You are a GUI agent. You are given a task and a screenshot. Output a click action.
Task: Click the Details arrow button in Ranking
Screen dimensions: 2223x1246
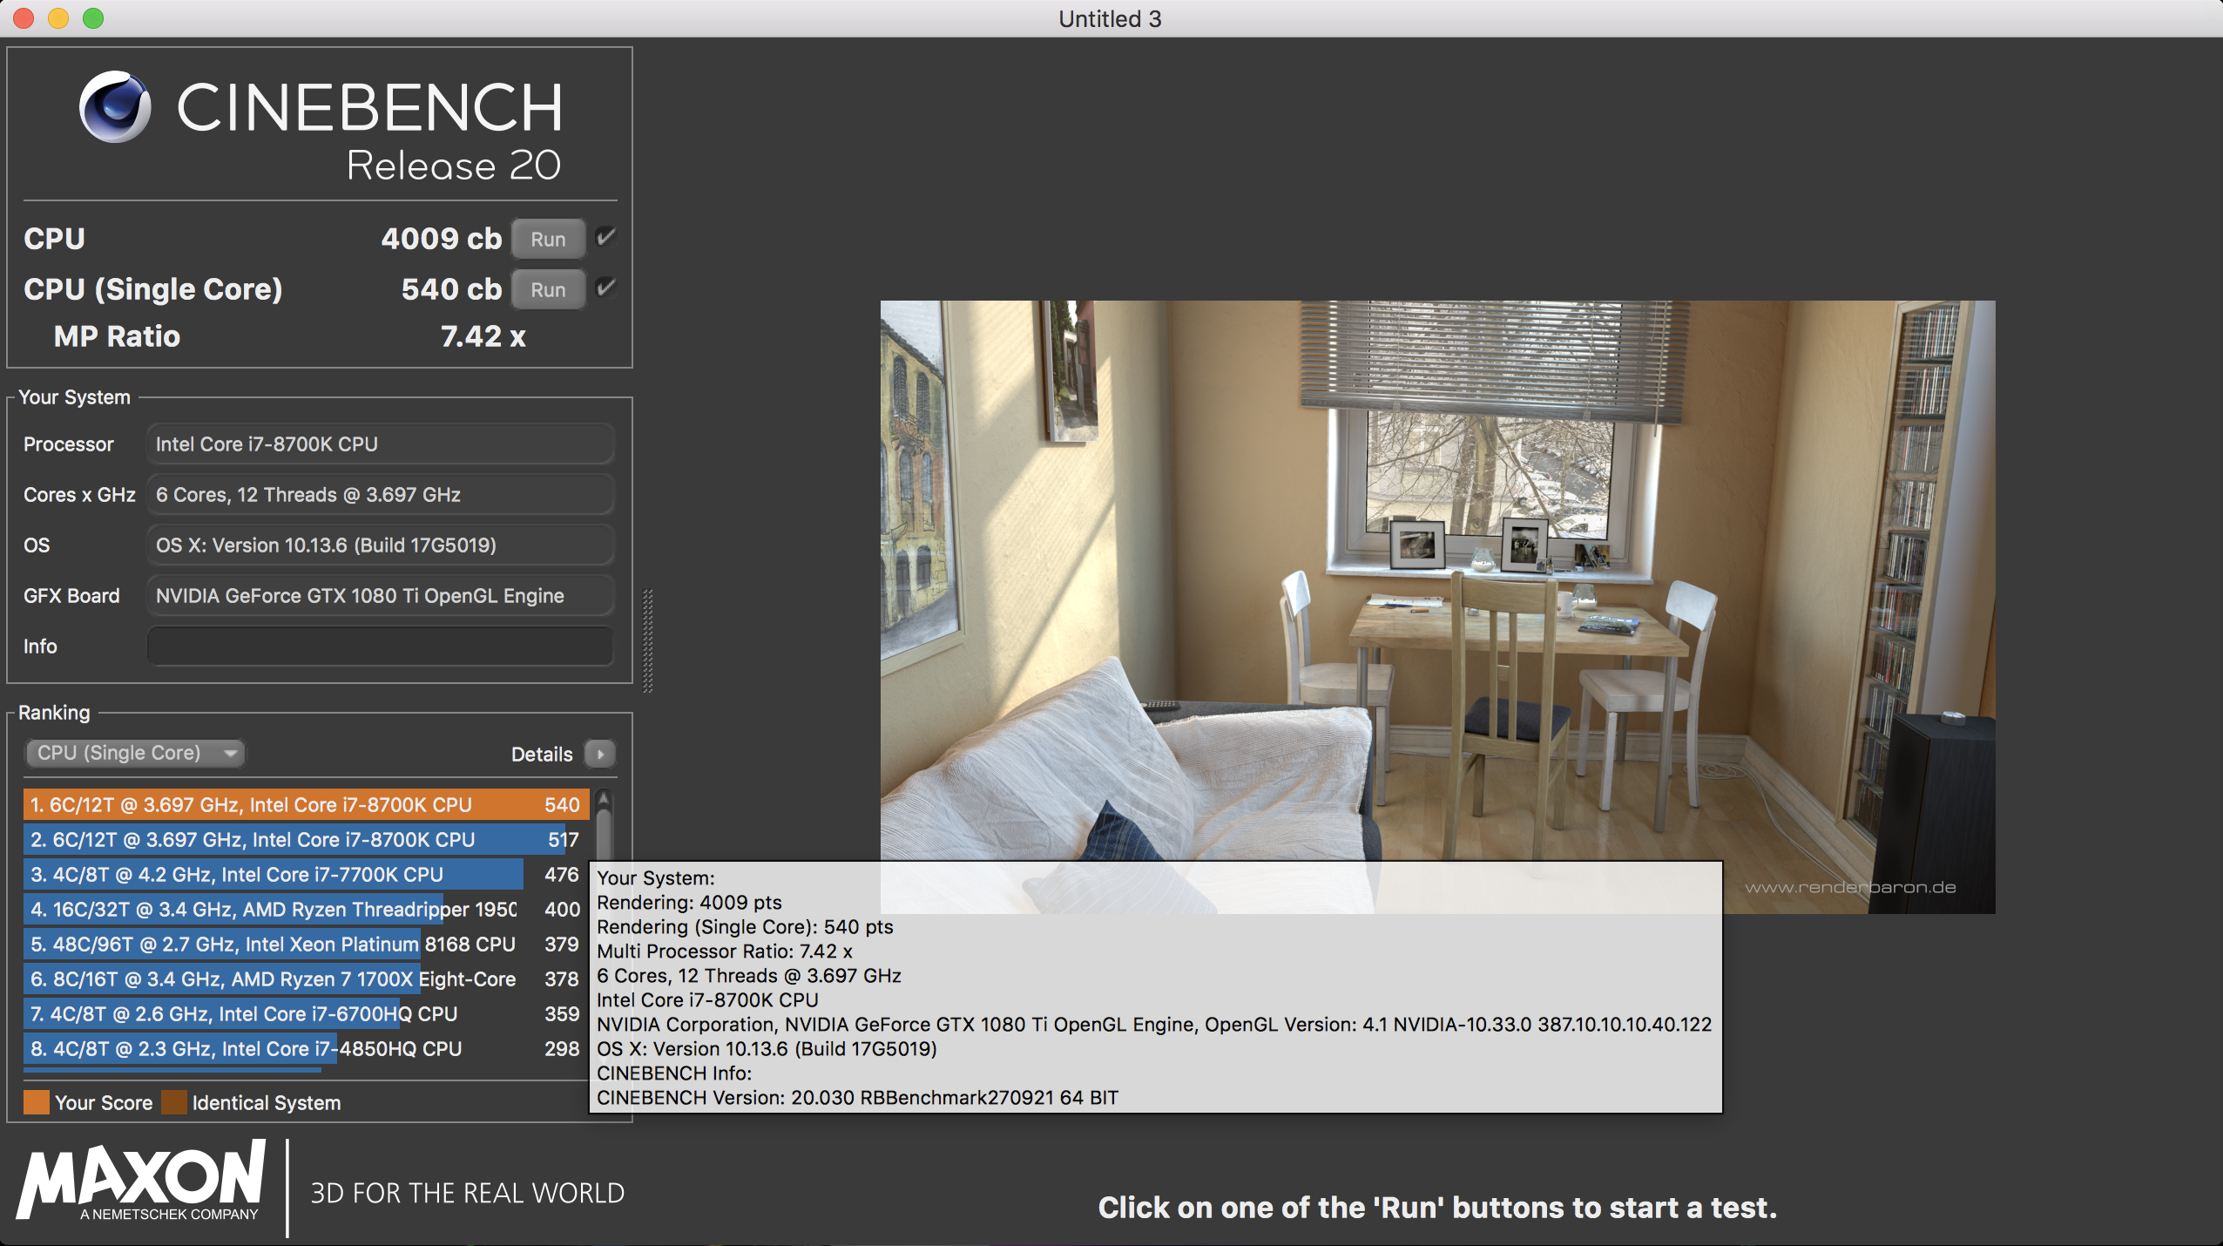click(x=600, y=754)
